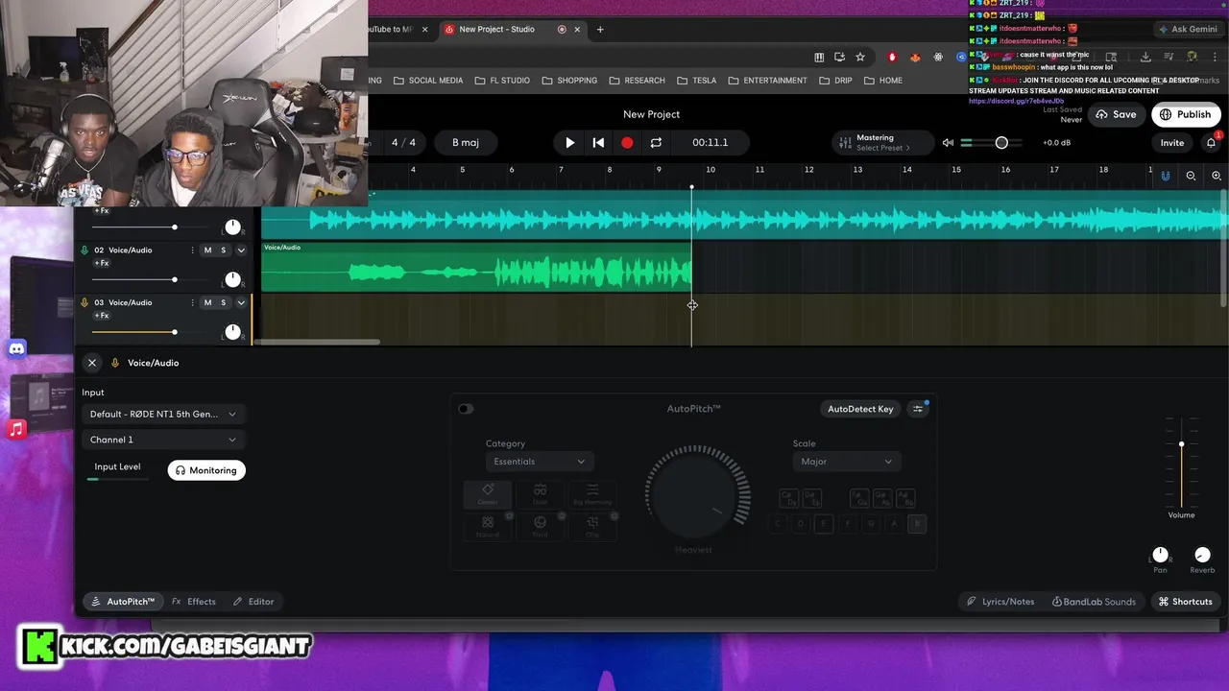Open the Lyrics/Notes panel
Screen dimensions: 1229x691
(x=1000, y=602)
